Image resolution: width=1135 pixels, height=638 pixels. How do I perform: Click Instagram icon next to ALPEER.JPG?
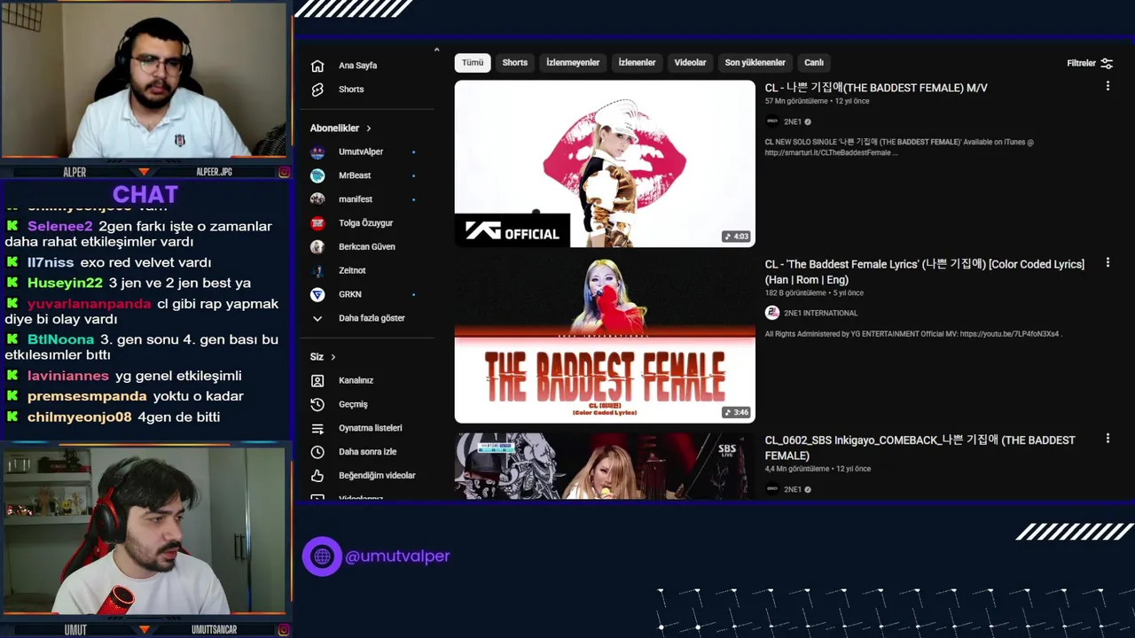pos(284,172)
